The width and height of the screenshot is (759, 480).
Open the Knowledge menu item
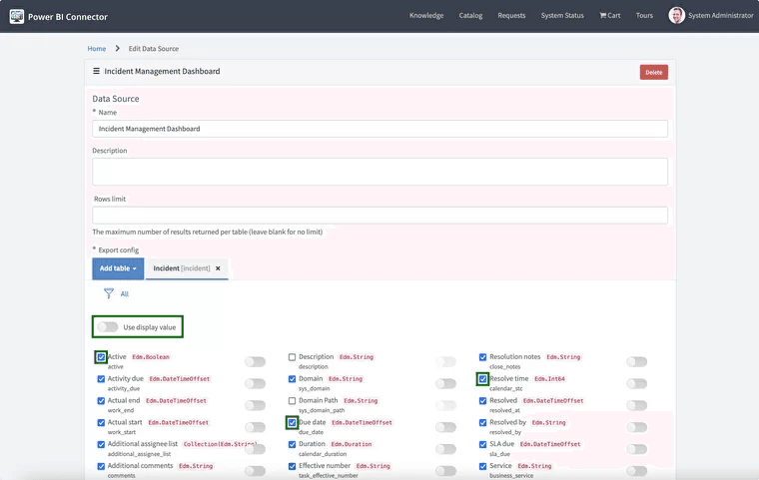point(426,16)
